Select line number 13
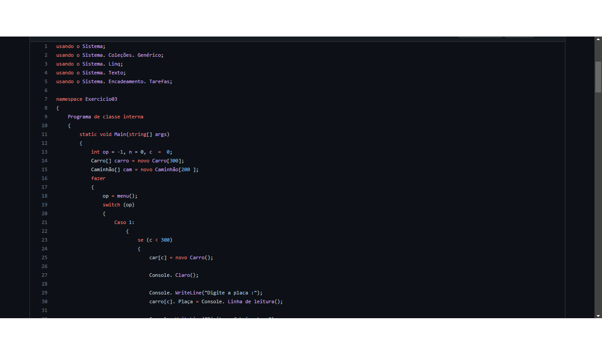602x338 pixels. 45,152
